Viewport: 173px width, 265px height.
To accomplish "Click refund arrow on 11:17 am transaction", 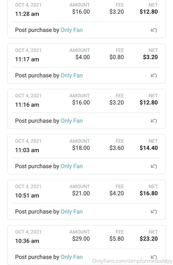I will click(154, 76).
